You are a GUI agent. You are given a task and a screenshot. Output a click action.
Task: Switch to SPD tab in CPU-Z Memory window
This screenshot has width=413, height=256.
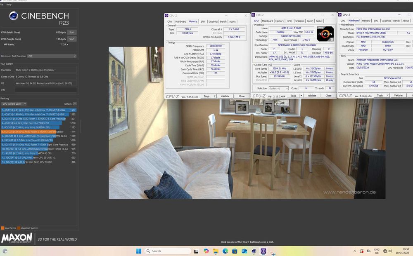pos(202,21)
